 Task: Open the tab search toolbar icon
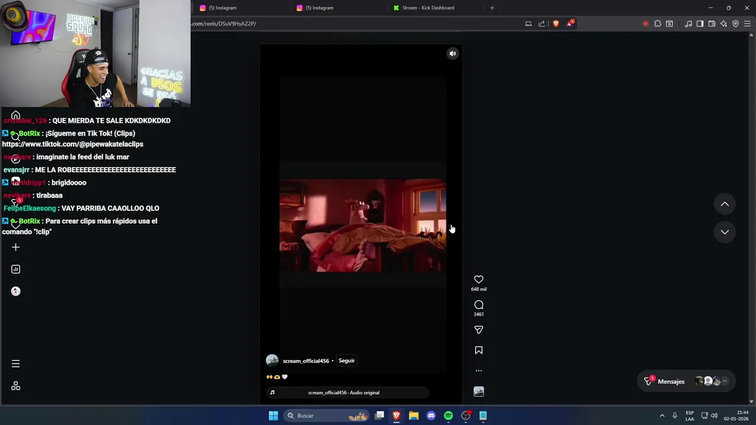[669, 24]
